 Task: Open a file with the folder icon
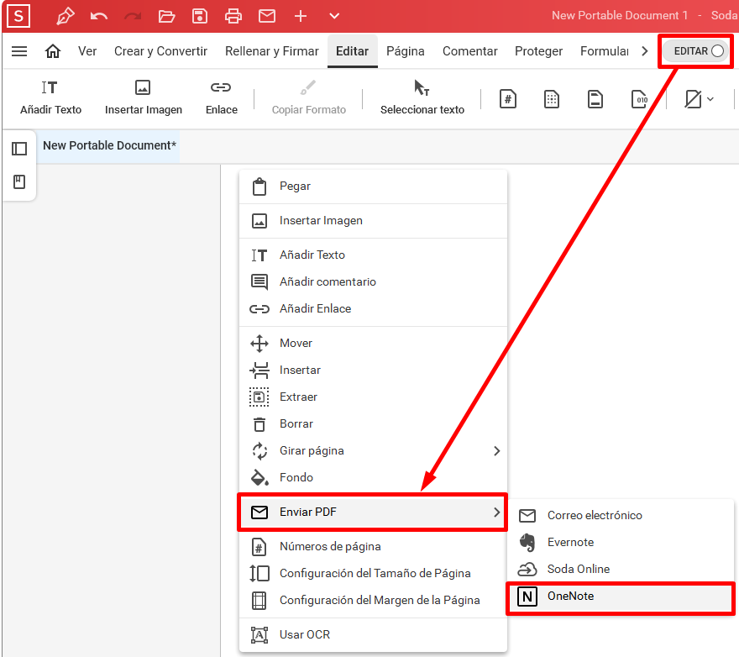coord(166,17)
